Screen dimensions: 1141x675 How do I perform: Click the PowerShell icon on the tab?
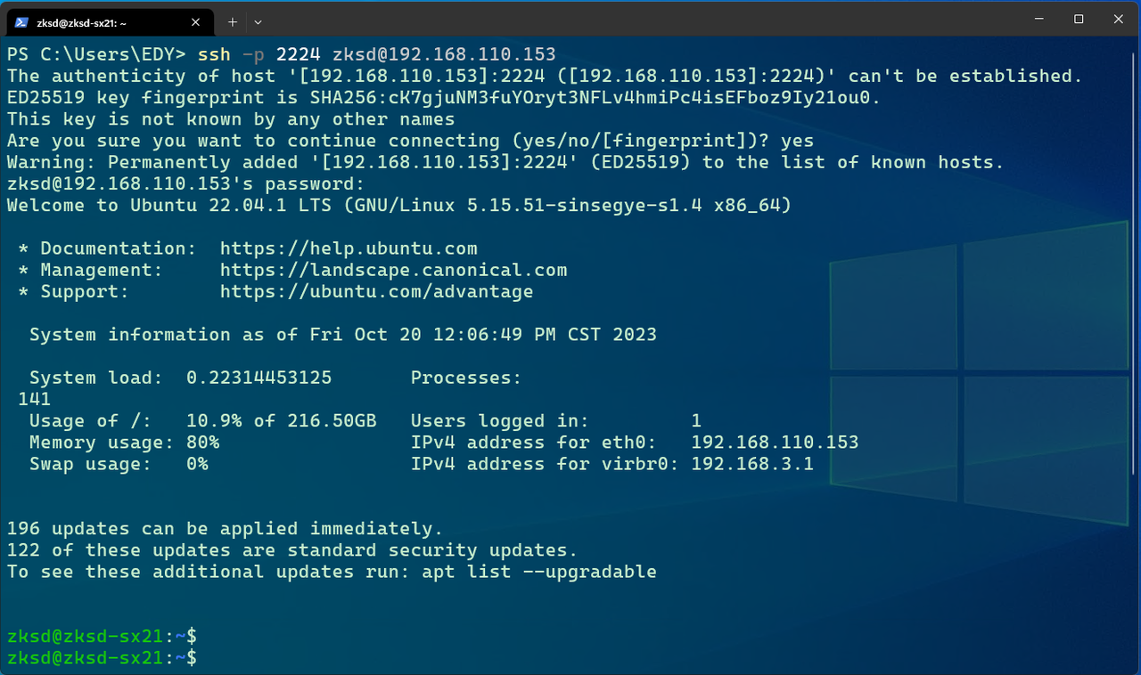click(21, 22)
